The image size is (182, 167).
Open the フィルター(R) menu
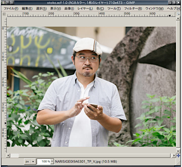point(133,8)
